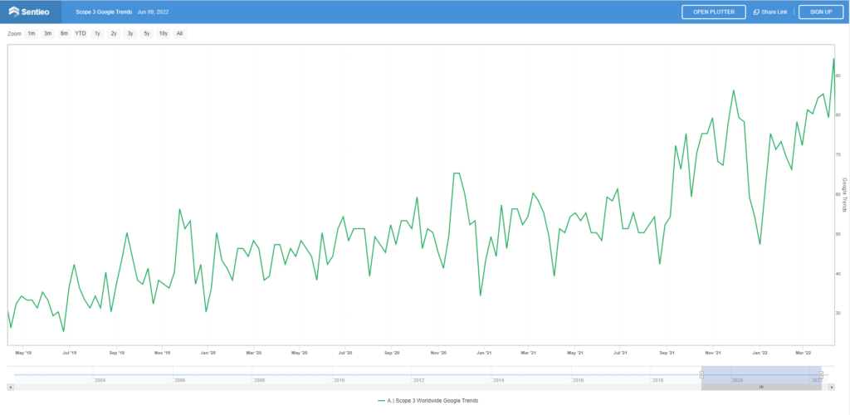The image size is (850, 415).
Task: Click the Jul '20 x-axis label
Action: pyautogui.click(x=345, y=353)
